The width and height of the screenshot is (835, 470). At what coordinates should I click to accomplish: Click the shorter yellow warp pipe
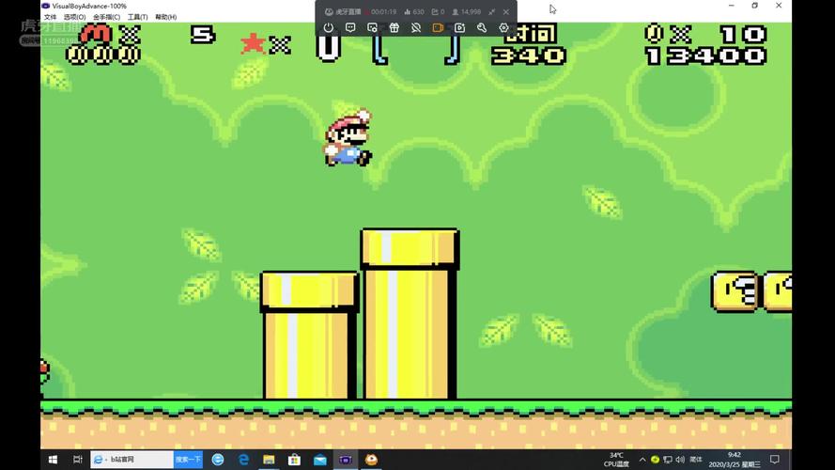point(310,336)
